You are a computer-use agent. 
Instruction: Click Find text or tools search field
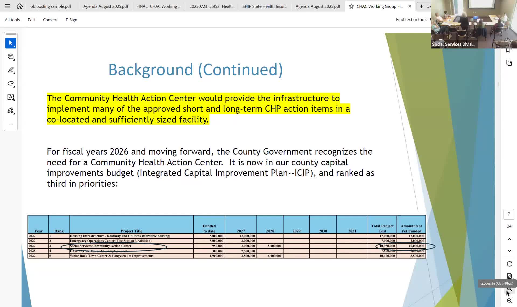411,20
